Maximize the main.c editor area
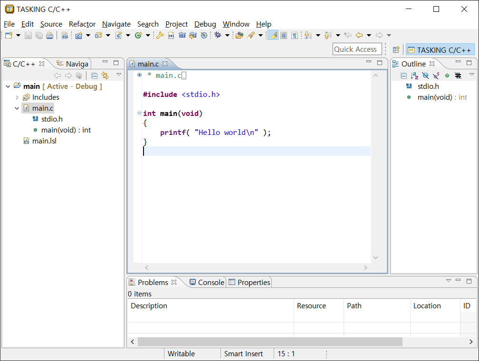Viewport: 479px width, 361px height. [380, 63]
